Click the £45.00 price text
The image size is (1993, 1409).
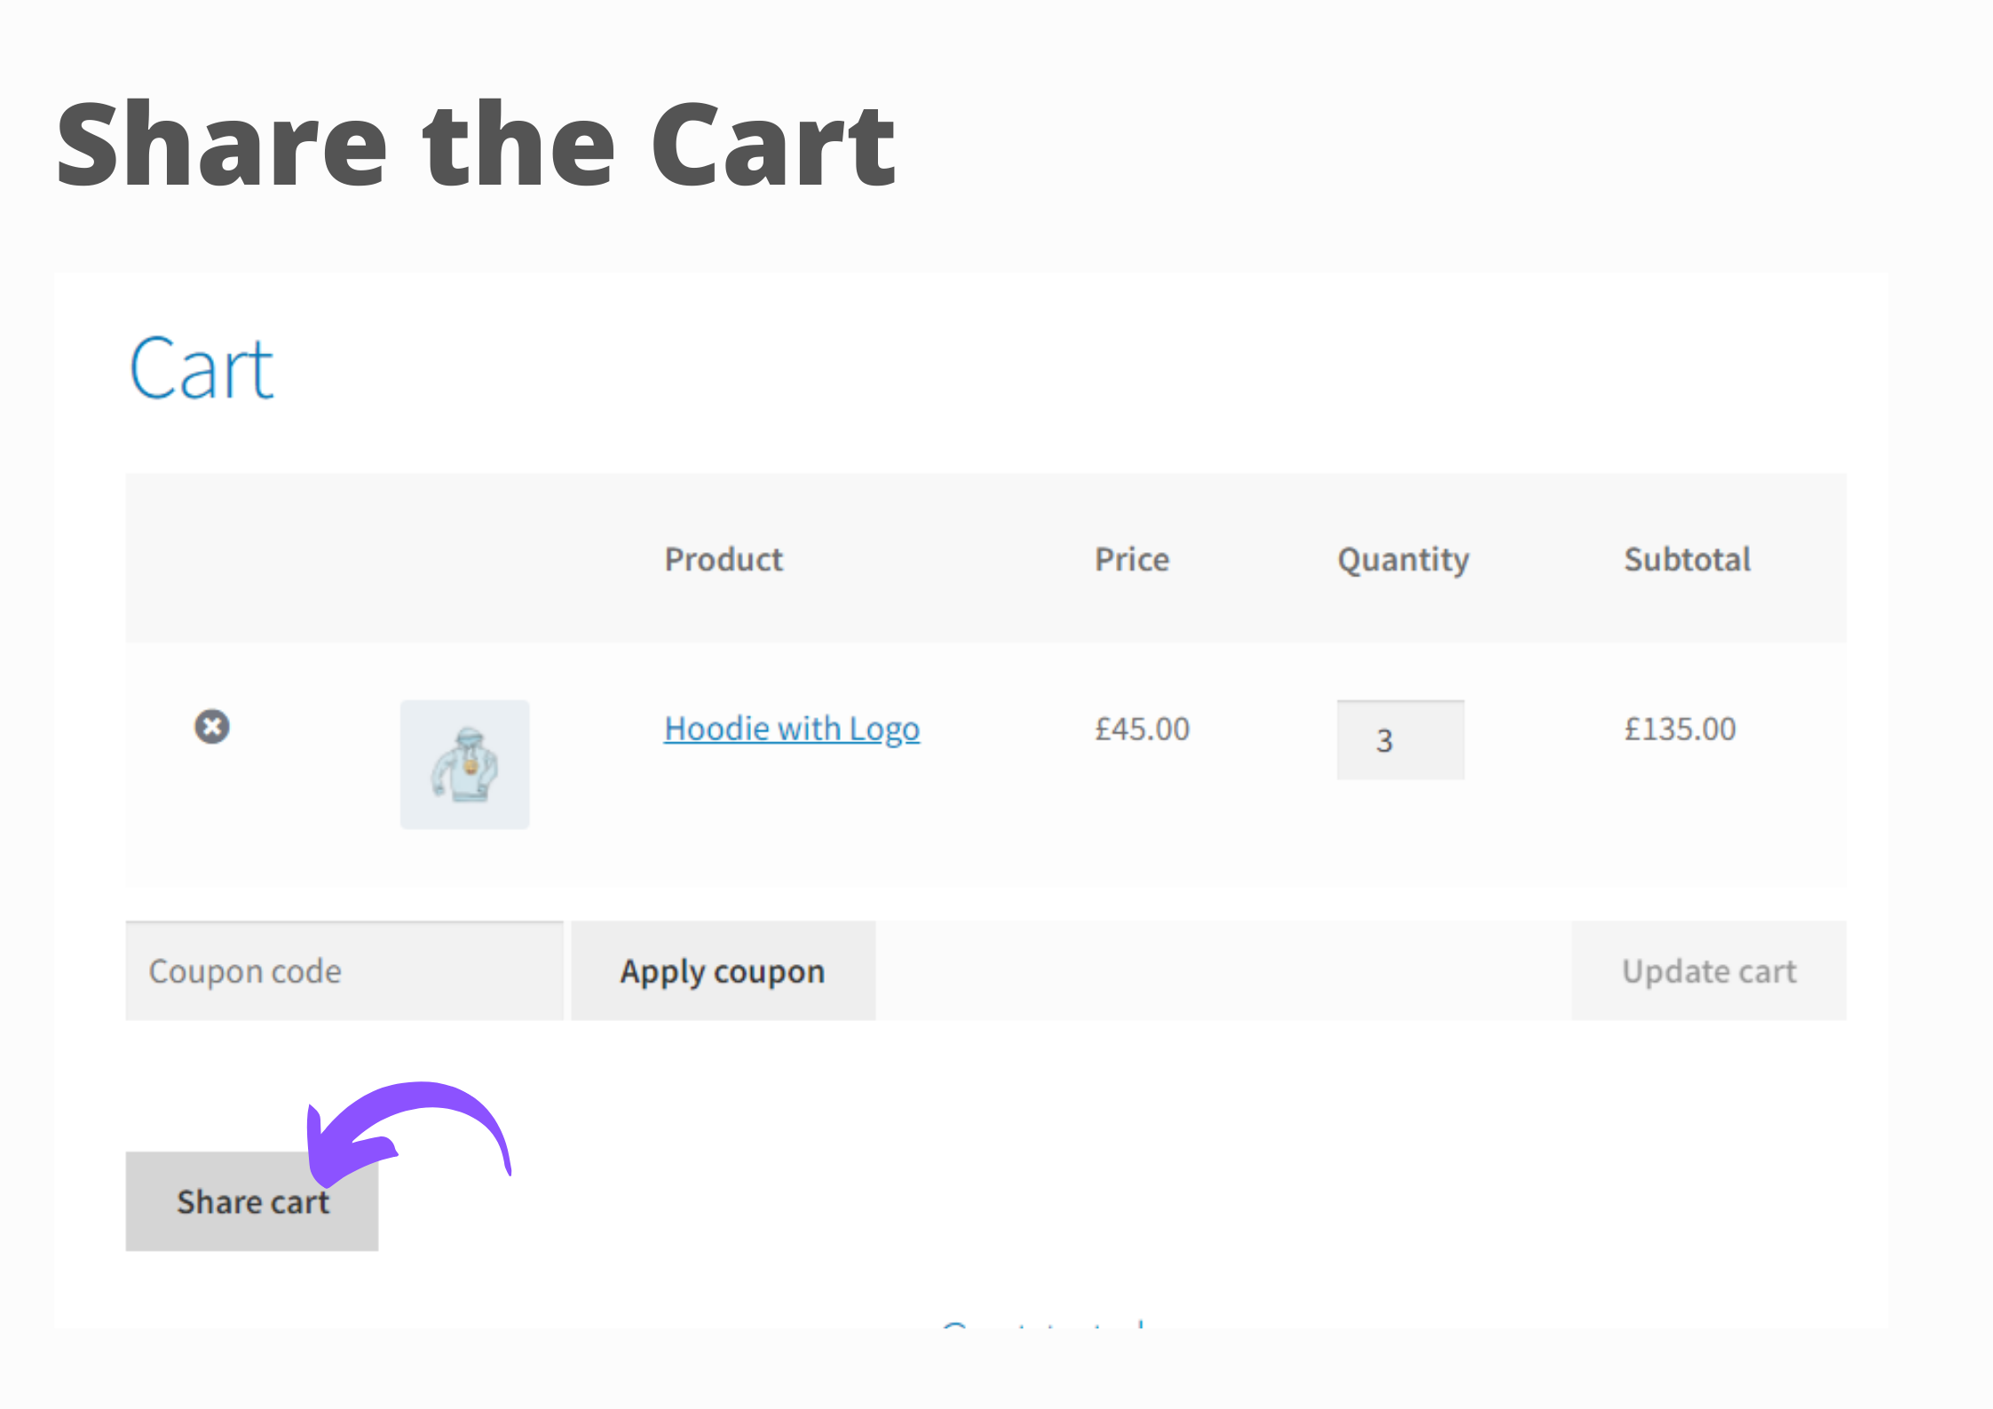point(1143,728)
